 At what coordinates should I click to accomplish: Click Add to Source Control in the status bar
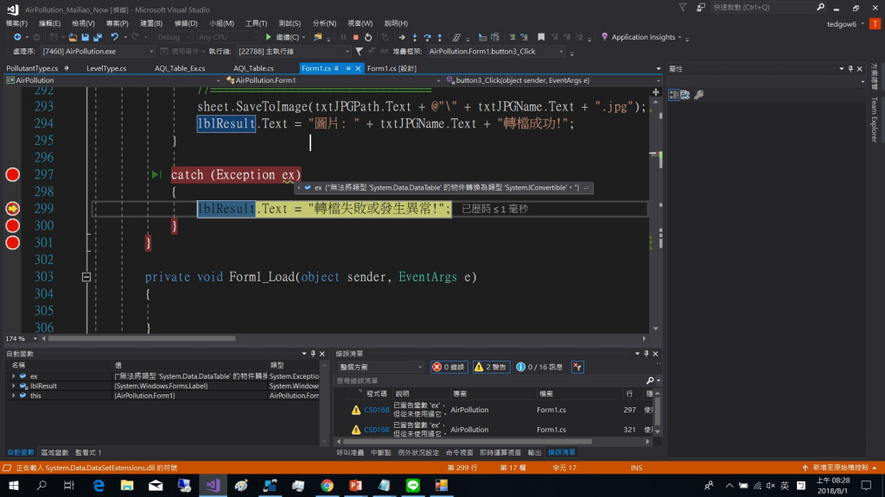click(x=840, y=468)
